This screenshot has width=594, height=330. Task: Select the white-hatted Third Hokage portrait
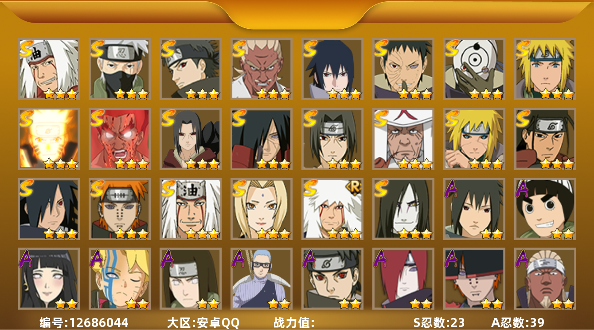point(403,139)
